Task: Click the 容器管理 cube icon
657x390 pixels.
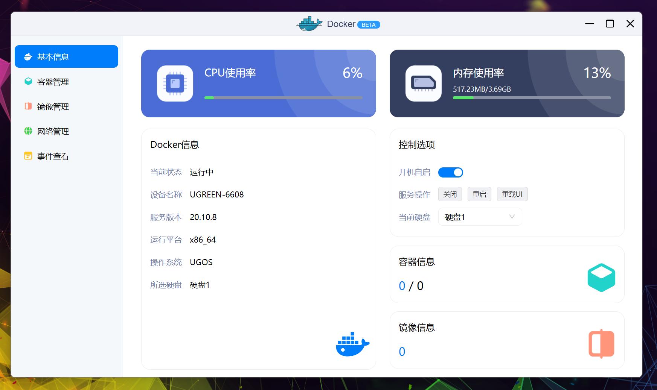Action: pyautogui.click(x=28, y=81)
